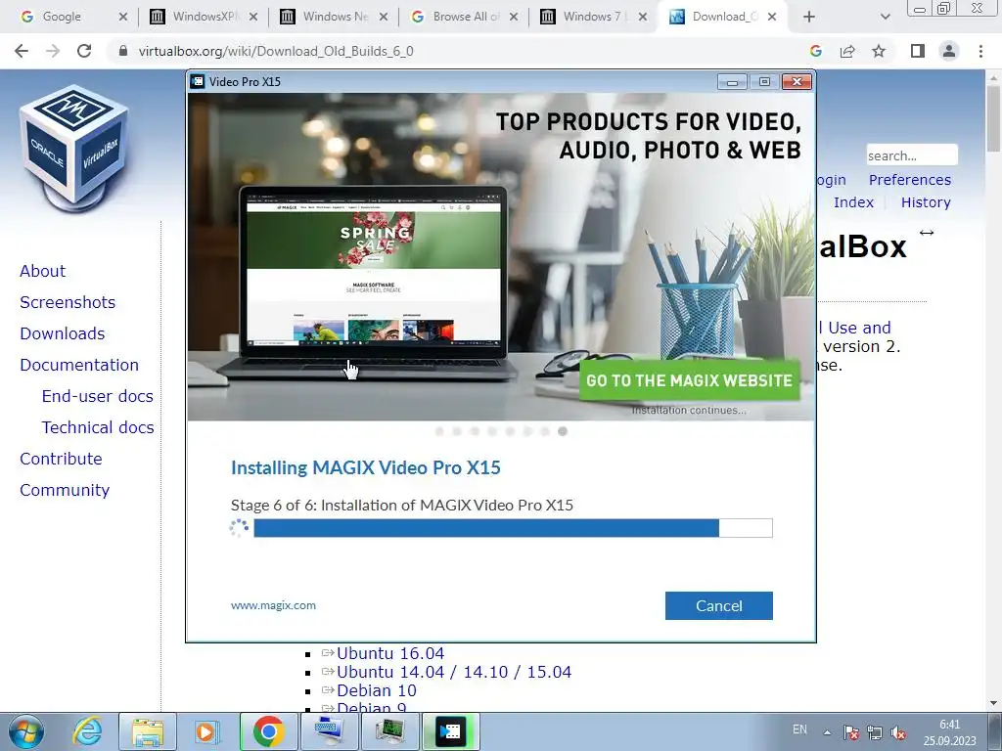Open the Preferences link
This screenshot has width=1002, height=751.
[x=910, y=180]
